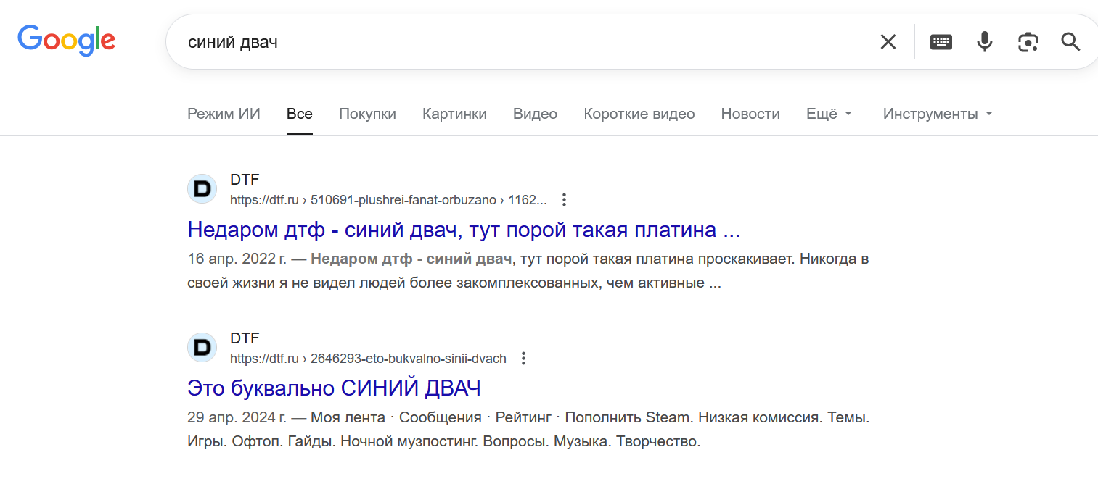The width and height of the screenshot is (1098, 484).
Task: Click the URL ending in eto-bukvalno-sinii-dvach
Action: pos(368,359)
